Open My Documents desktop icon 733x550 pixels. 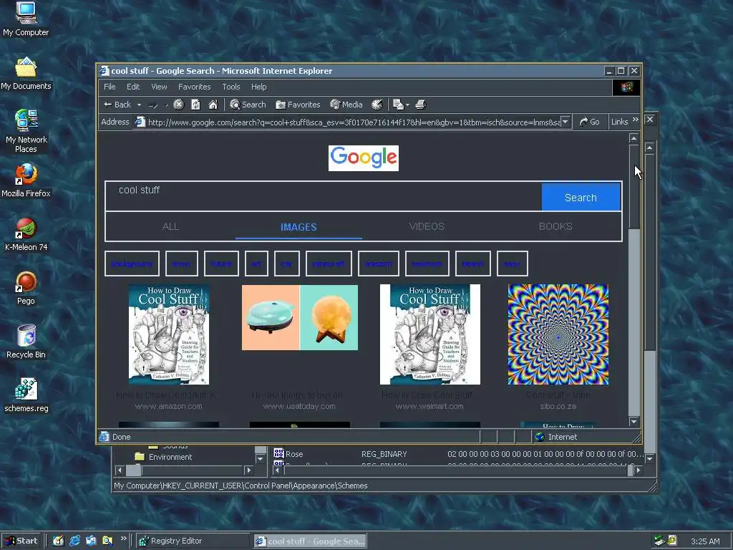click(x=26, y=74)
